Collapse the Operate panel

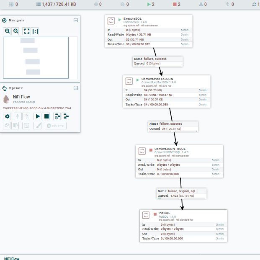coord(76,88)
